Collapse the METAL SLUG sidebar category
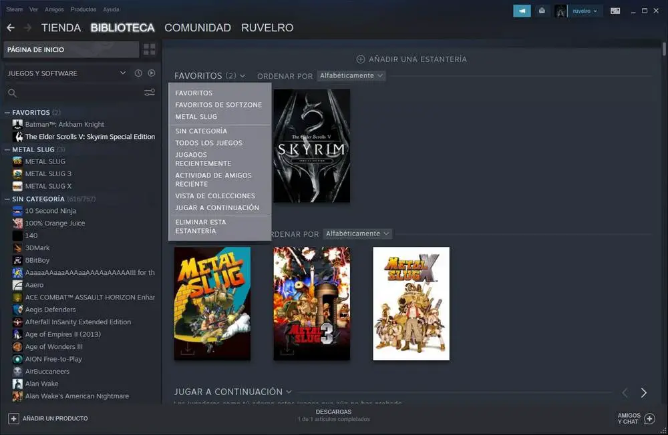Viewport: 668px width, 435px height. (x=7, y=149)
